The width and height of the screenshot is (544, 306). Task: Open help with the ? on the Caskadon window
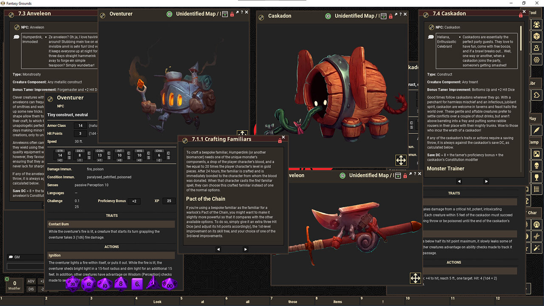click(400, 14)
